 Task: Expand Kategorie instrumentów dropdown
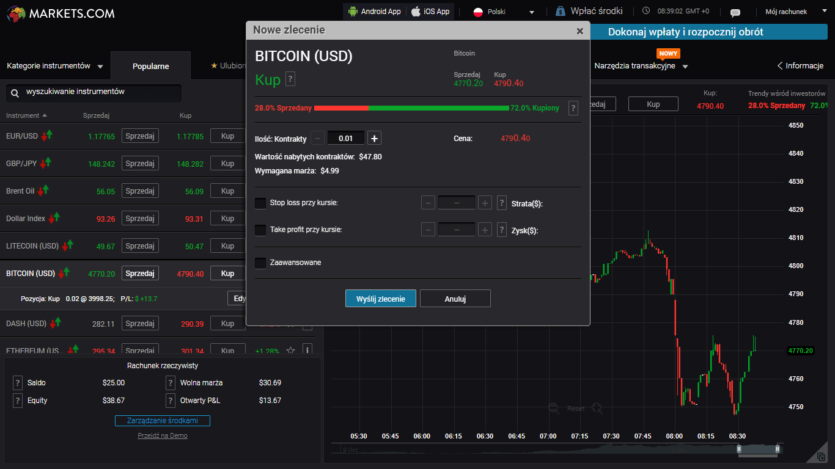(x=55, y=66)
